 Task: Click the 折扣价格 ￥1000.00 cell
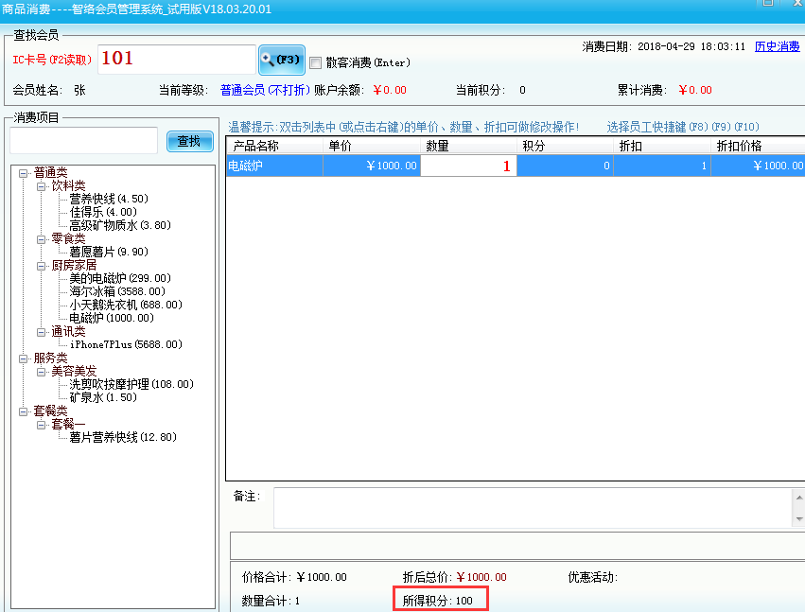pyautogui.click(x=759, y=166)
